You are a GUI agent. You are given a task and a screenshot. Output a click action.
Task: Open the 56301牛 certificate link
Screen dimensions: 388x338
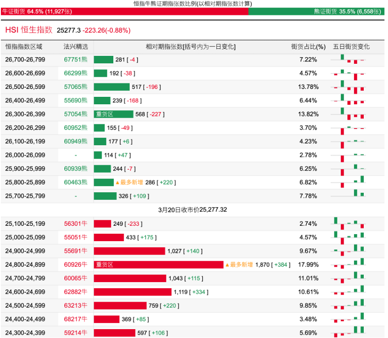(76, 223)
